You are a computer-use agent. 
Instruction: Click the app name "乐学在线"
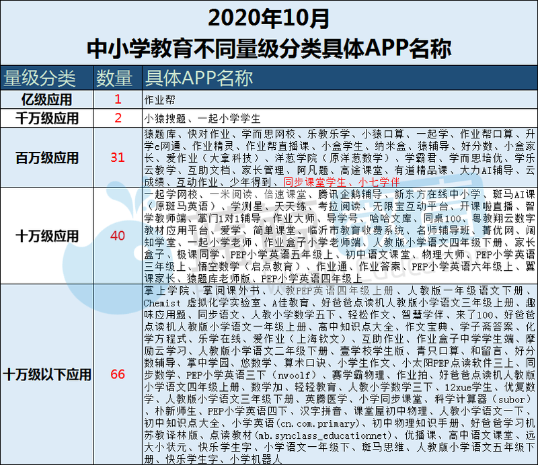[x=219, y=339]
